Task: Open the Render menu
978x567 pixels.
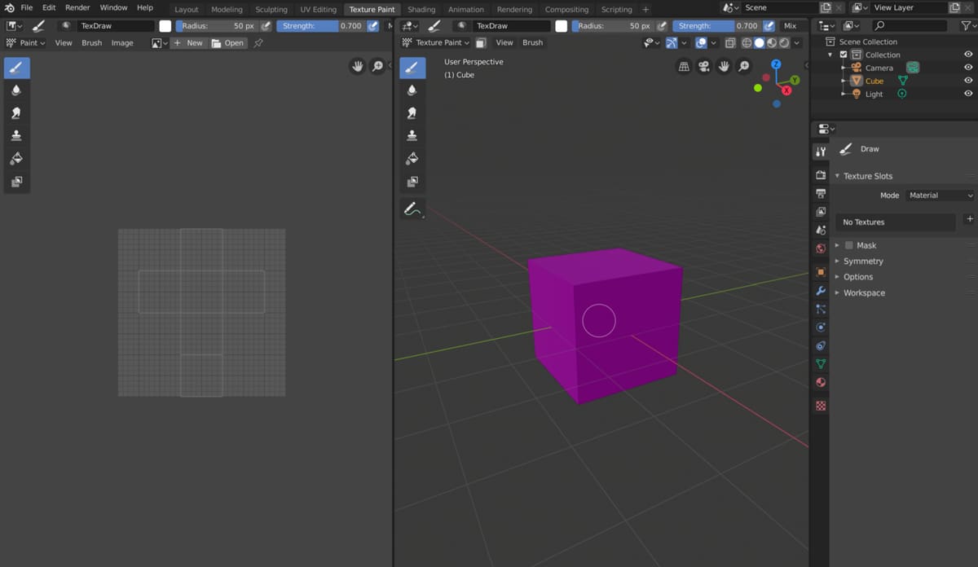Action: coord(77,7)
